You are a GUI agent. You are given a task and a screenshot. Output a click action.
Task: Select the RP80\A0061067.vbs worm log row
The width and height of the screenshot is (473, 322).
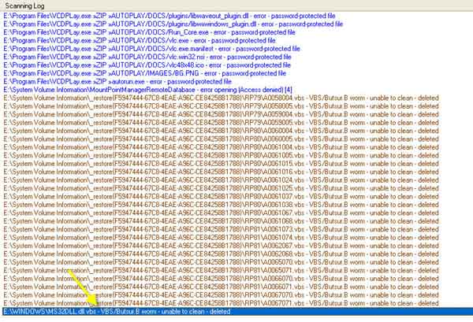coord(221,213)
